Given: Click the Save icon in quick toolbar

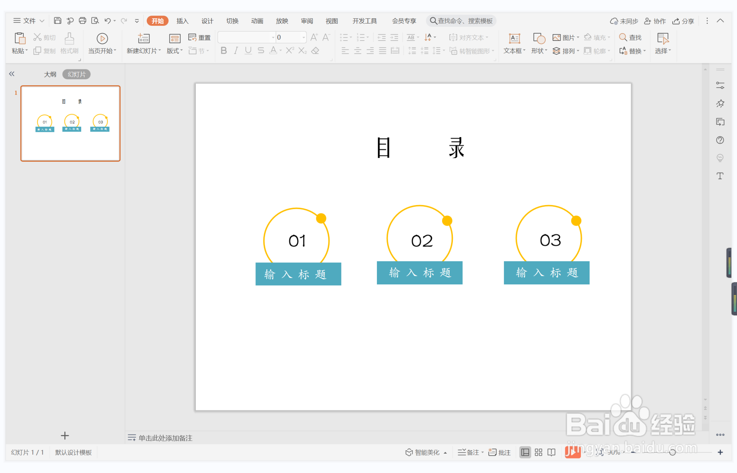Looking at the screenshot, I should click(57, 21).
